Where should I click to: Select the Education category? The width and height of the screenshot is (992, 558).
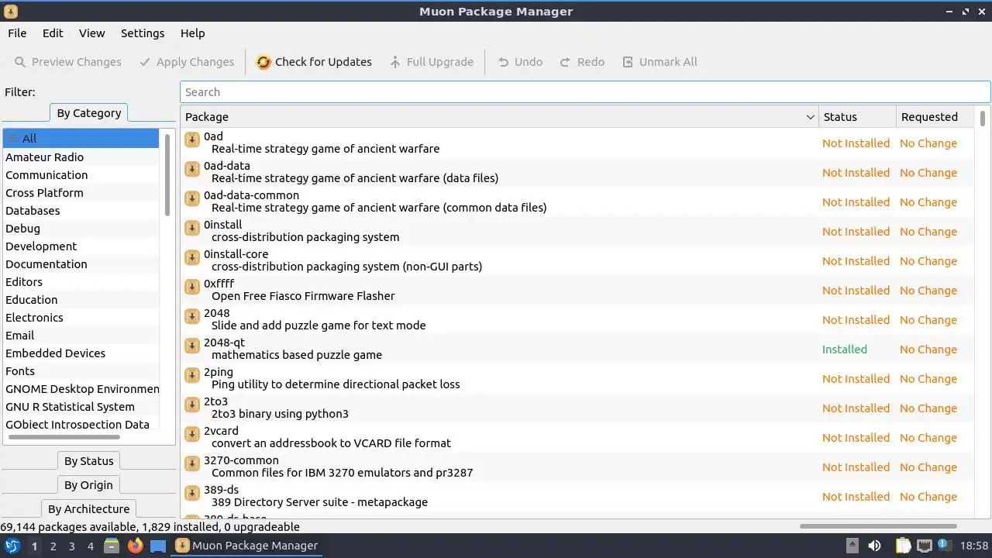(x=81, y=300)
